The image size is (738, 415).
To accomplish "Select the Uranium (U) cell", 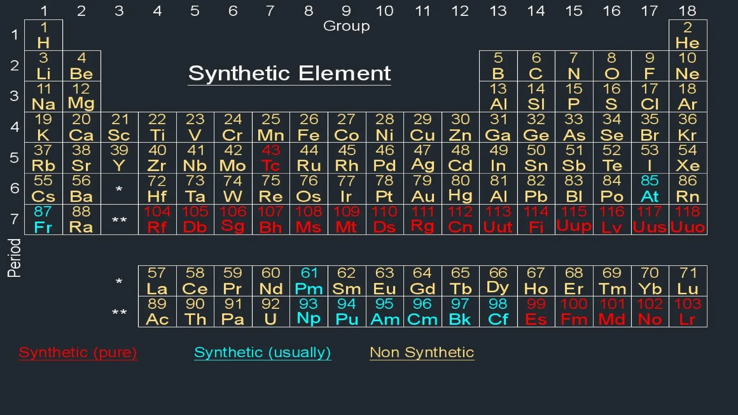I will 271,312.
